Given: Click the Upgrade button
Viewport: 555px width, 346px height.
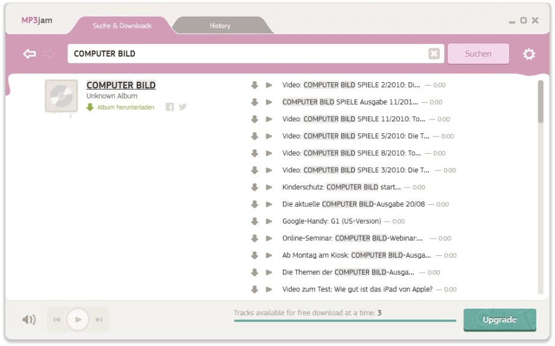Looking at the screenshot, I should 500,320.
